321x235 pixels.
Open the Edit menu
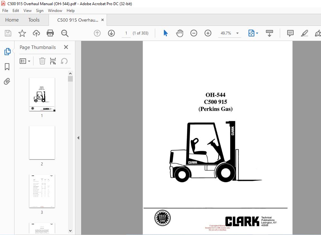click(x=16, y=11)
